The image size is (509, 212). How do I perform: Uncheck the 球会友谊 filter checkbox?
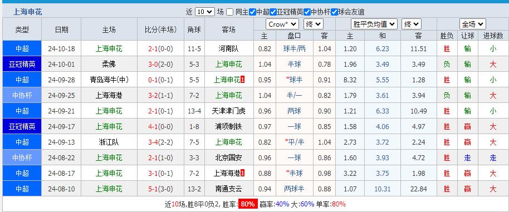pyautogui.click(x=334, y=12)
